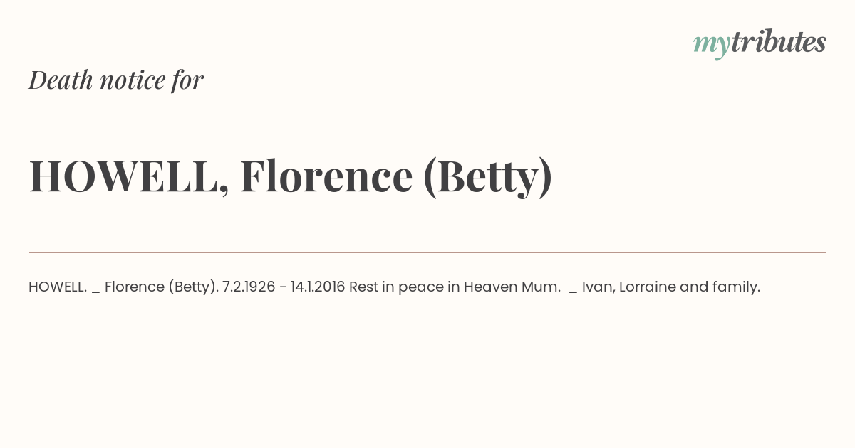Click the name 'Ivan' in the notice

click(x=598, y=287)
